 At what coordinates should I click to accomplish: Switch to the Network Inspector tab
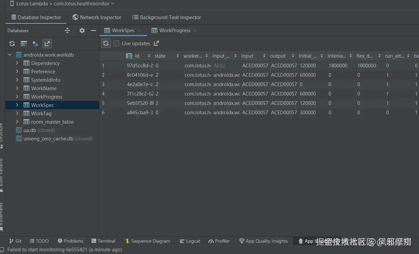tap(97, 17)
